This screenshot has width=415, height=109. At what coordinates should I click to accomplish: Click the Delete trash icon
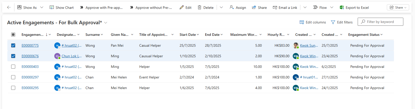pos(200,8)
